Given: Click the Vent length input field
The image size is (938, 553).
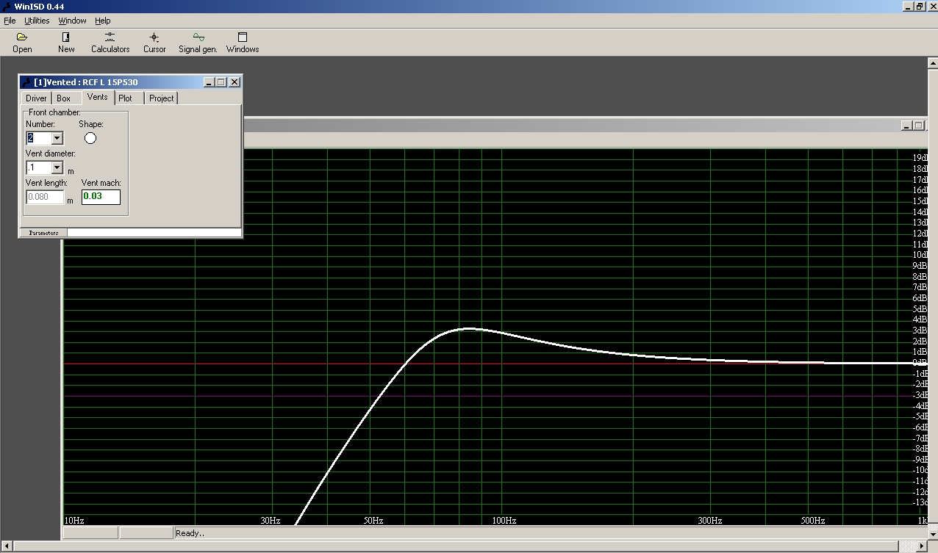Looking at the screenshot, I should coord(46,197).
